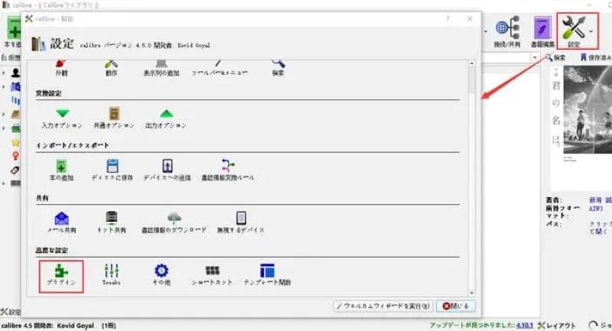Click scrollbar down arrow in preferences dialog
This screenshot has width=612, height=331.
pos(472,293)
